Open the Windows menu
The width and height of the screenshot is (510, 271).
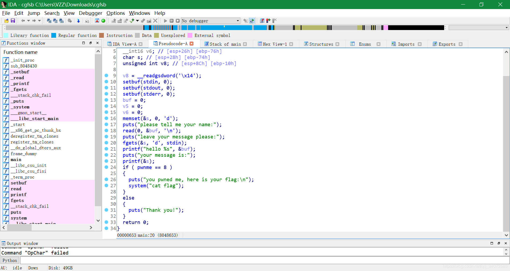(x=139, y=13)
